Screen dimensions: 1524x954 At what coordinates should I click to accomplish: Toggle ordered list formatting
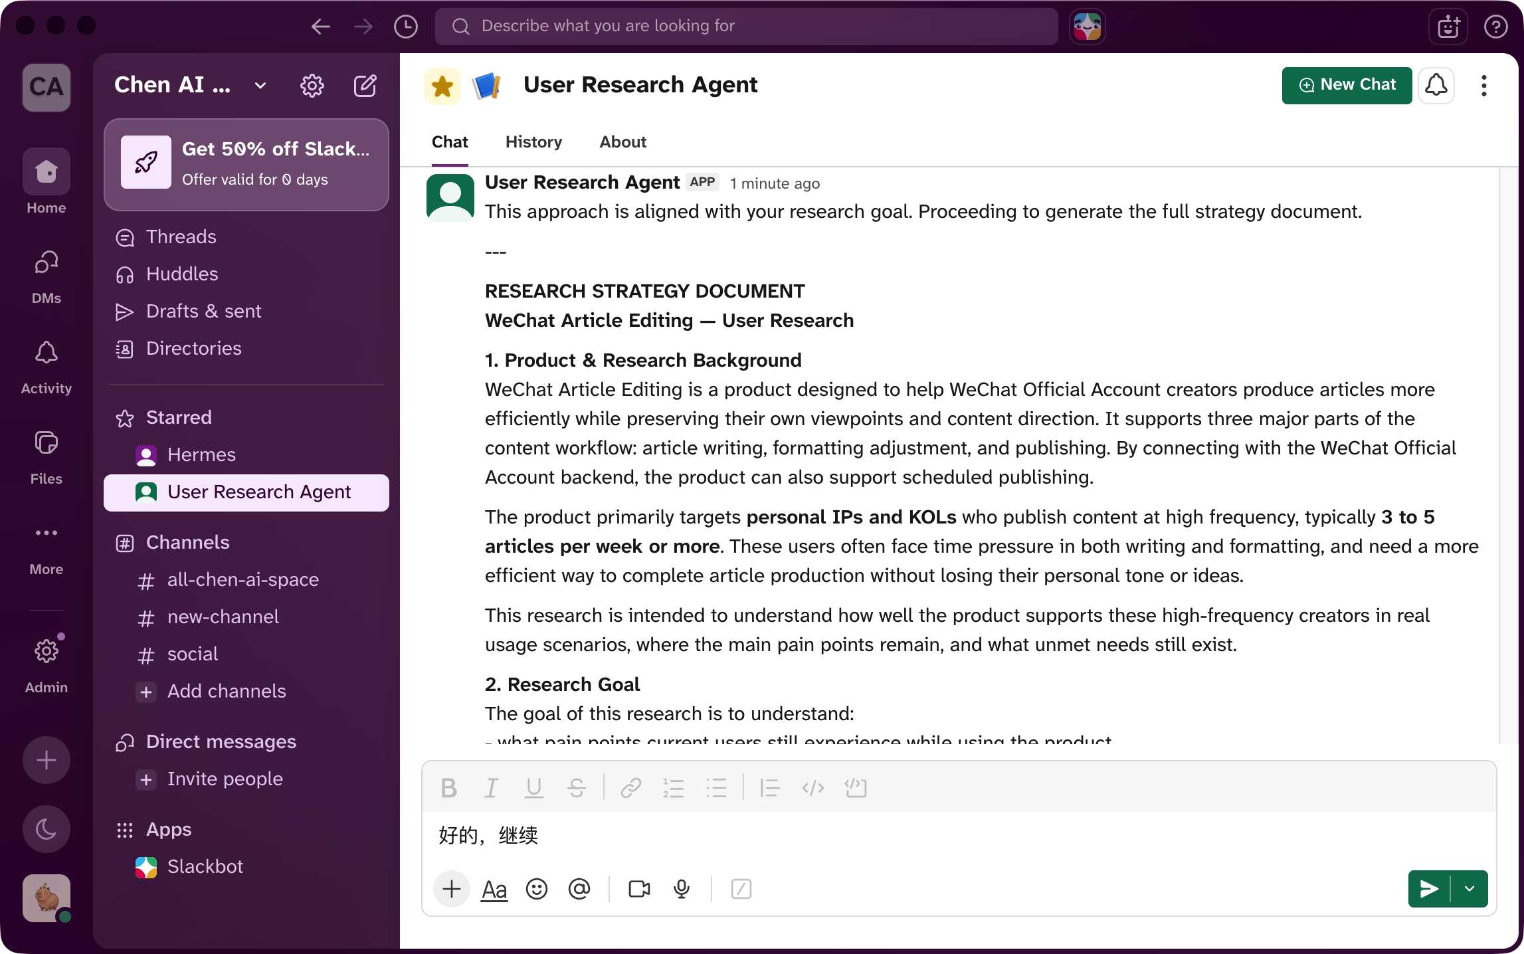(x=673, y=789)
